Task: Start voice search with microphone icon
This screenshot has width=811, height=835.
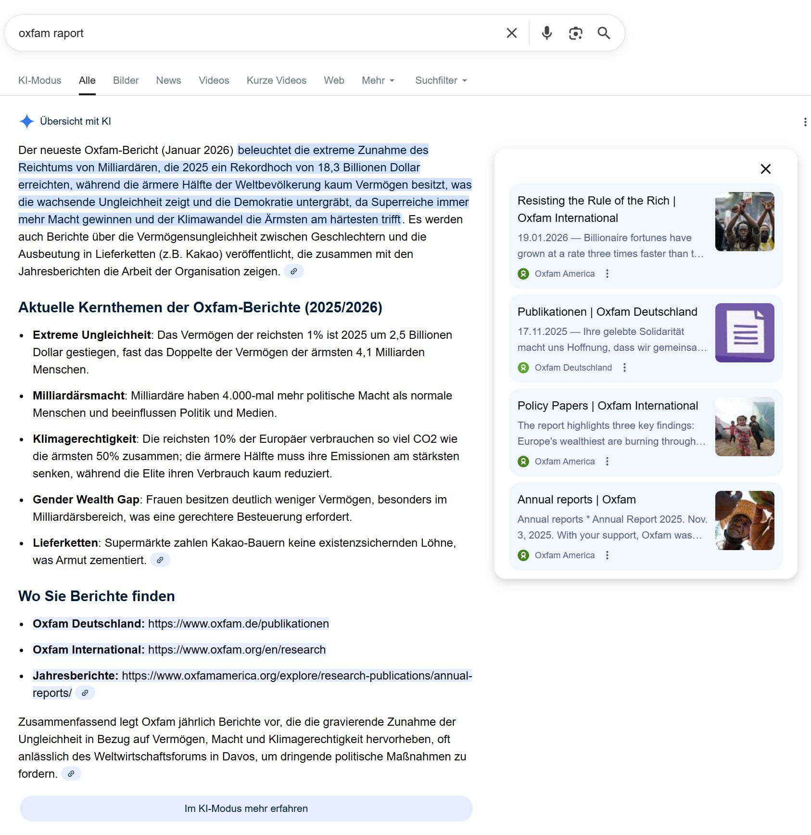Action: [546, 33]
